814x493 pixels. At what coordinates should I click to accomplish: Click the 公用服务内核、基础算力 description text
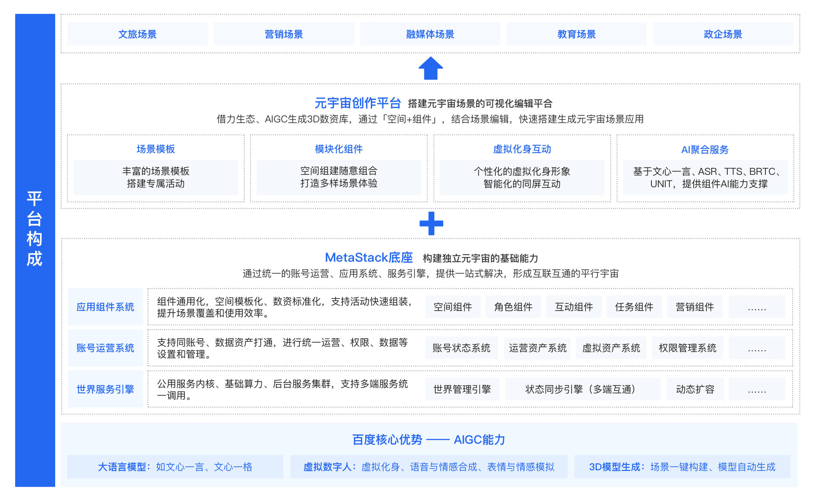tap(282, 390)
